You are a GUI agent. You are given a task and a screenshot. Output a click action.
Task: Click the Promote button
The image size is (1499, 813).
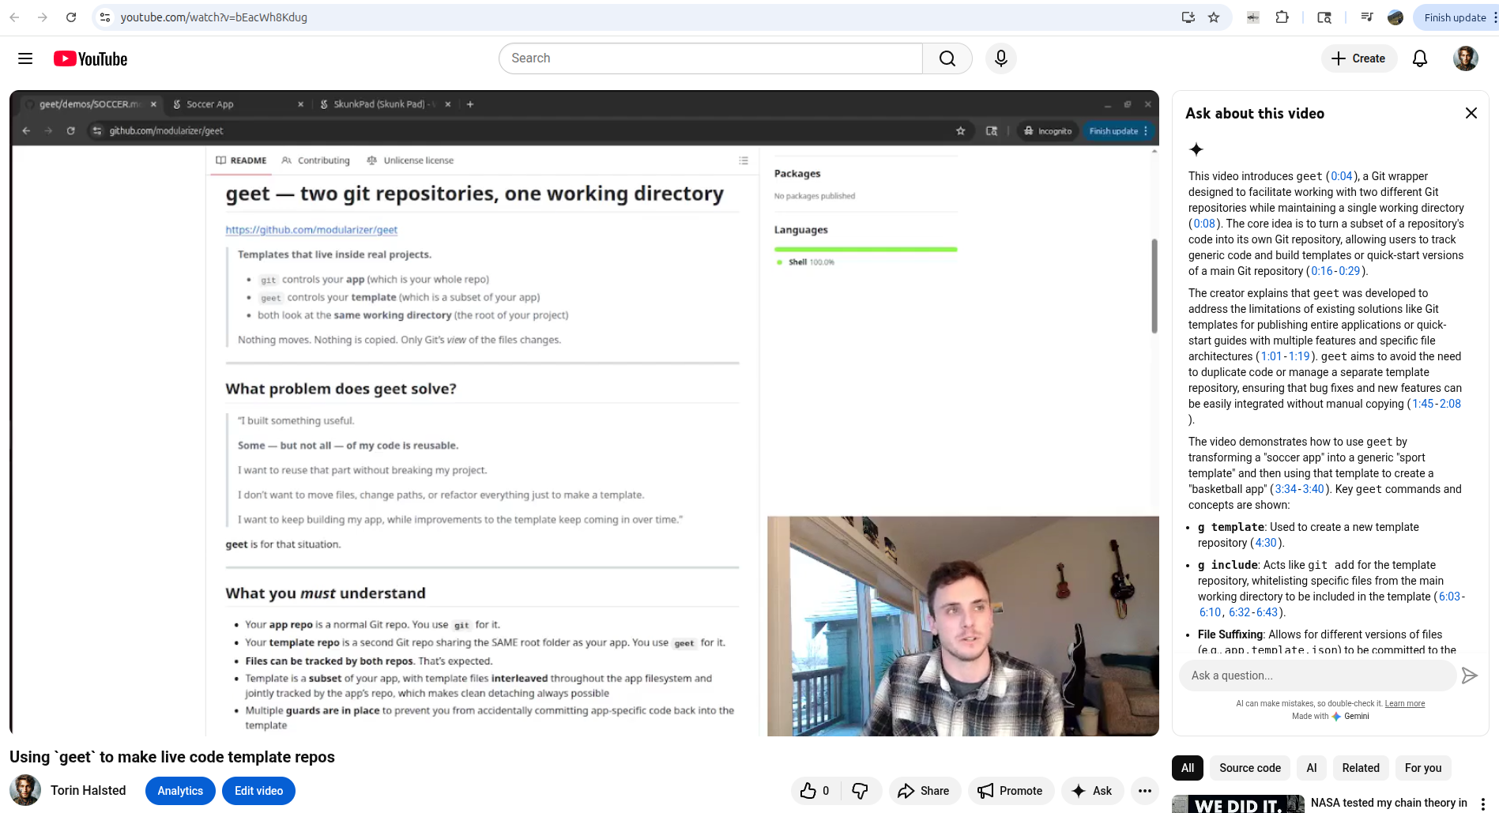(x=1011, y=791)
